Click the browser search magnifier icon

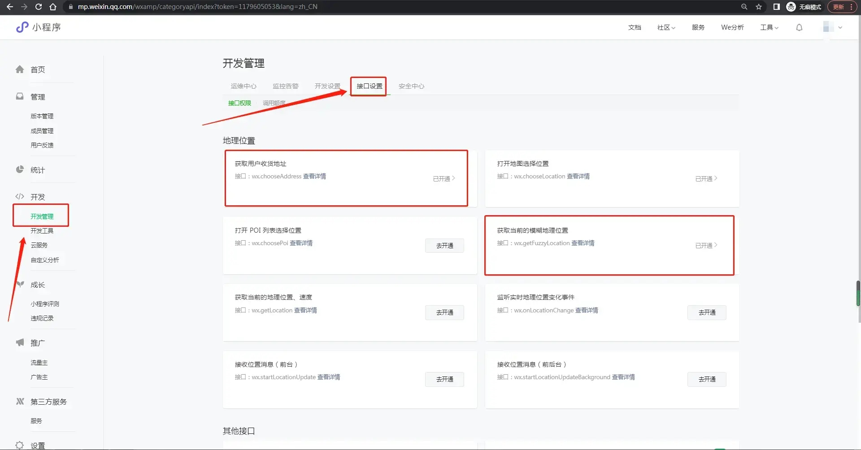coord(744,7)
